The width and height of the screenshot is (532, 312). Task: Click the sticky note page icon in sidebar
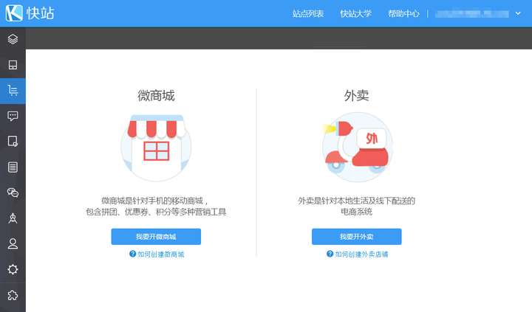pos(13,142)
